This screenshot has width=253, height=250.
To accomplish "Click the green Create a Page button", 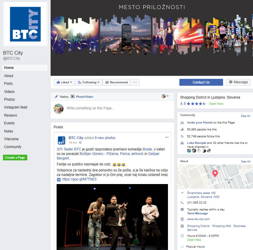I will 15,158.
